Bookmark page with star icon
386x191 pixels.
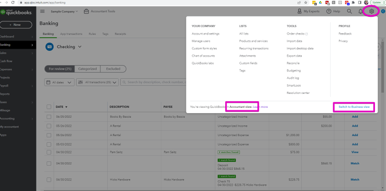(x=306, y=3)
